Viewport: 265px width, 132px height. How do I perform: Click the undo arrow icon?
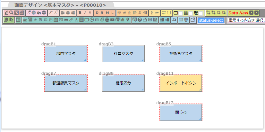(x=174, y=20)
